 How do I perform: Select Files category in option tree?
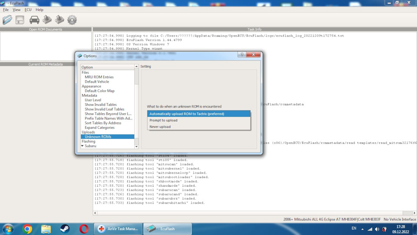(86, 73)
